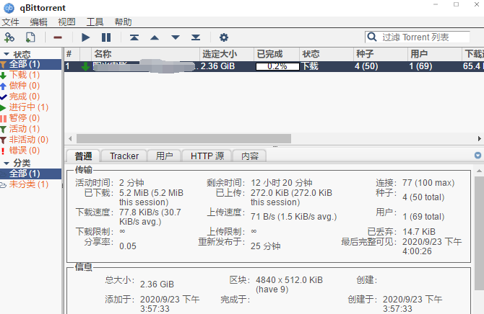Screen dimensions: 484x314
Task: Click the add torrent link icon
Action: point(9,37)
